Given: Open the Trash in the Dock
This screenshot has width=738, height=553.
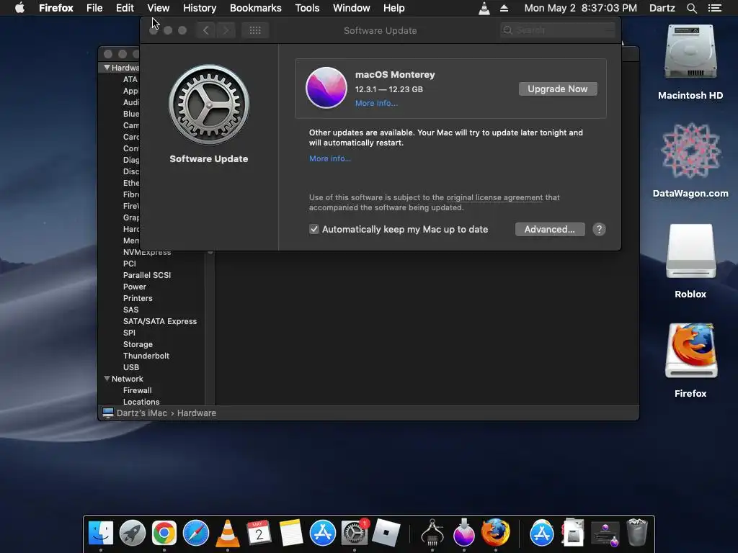Looking at the screenshot, I should pos(637,533).
